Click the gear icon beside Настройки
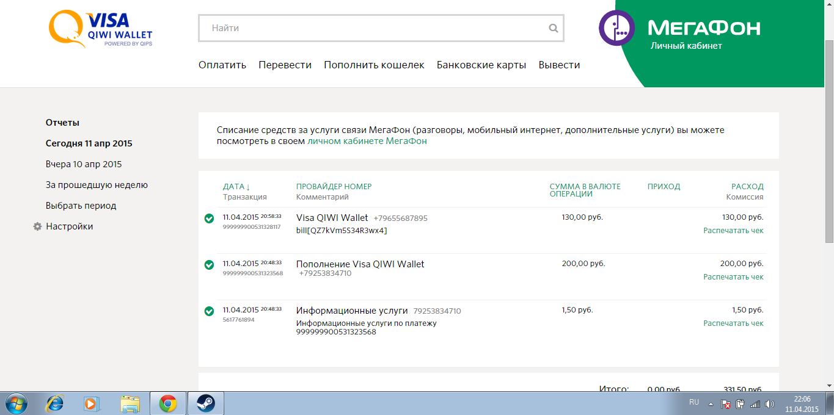This screenshot has width=834, height=415. pyautogui.click(x=37, y=226)
